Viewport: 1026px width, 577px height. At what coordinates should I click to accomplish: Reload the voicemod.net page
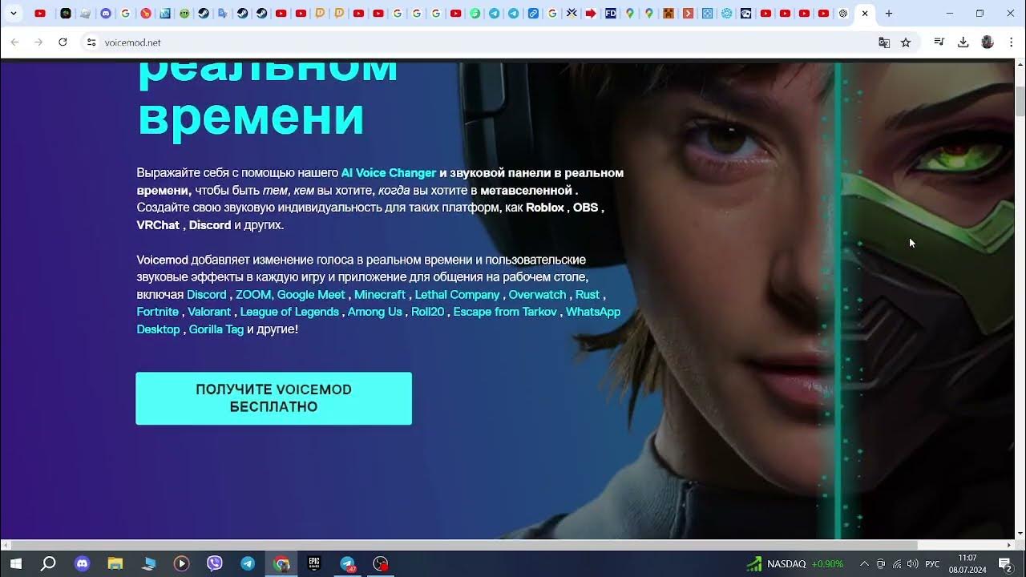click(x=63, y=42)
